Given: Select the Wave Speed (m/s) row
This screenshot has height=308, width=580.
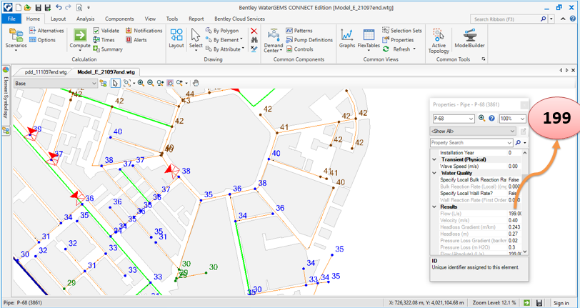Looking at the screenshot, I should pyautogui.click(x=476, y=167).
